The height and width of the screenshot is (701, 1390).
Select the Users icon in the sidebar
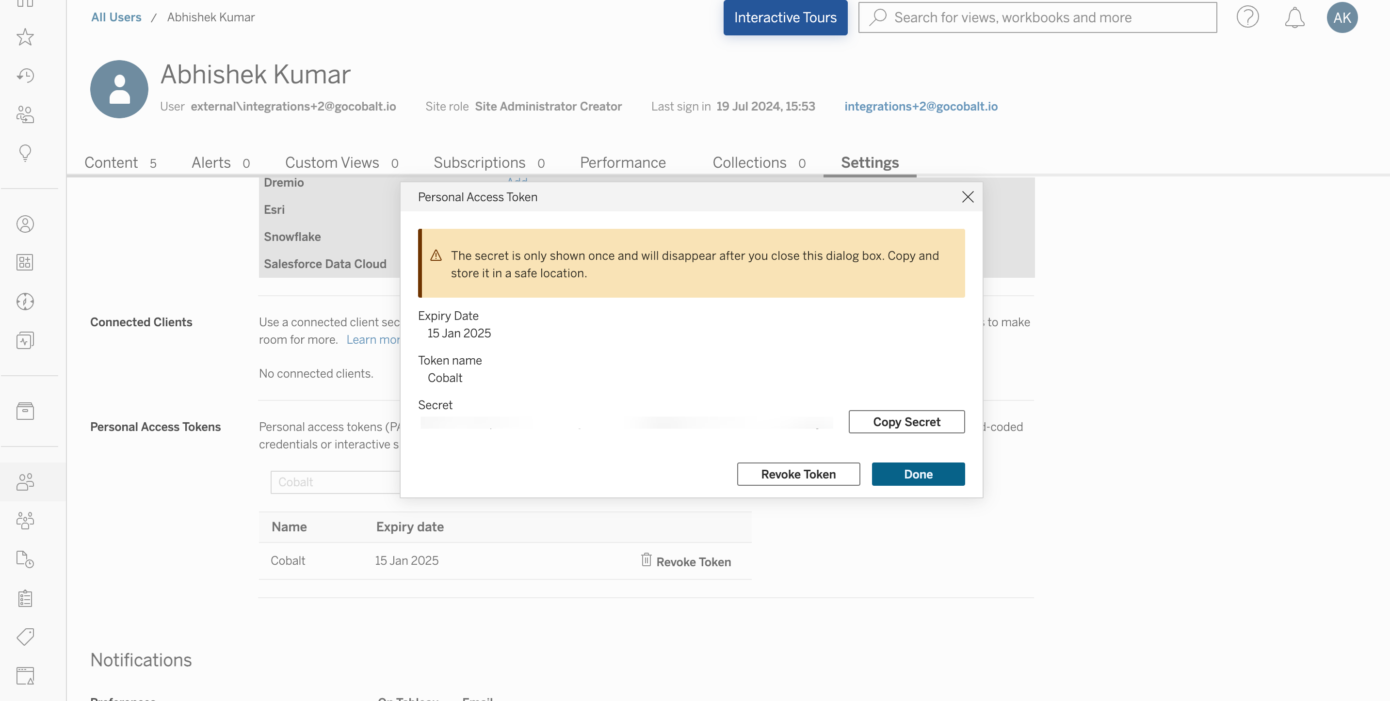[25, 482]
